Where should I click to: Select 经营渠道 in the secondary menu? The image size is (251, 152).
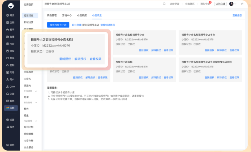(30, 15)
